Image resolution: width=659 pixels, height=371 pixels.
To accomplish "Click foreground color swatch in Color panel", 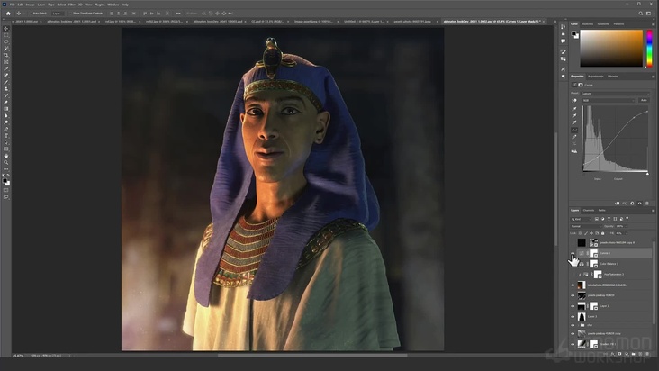I will pyautogui.click(x=573, y=33).
